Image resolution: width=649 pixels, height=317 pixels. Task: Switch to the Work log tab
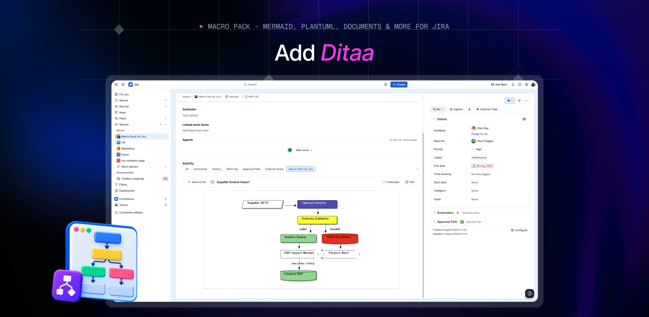[x=232, y=169]
